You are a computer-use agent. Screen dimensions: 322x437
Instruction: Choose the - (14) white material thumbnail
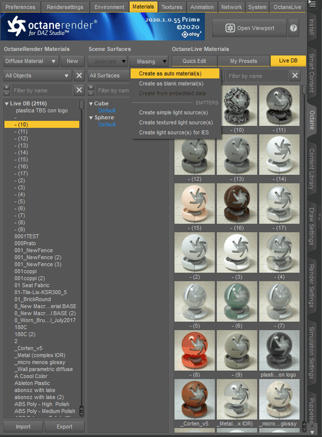click(279, 154)
